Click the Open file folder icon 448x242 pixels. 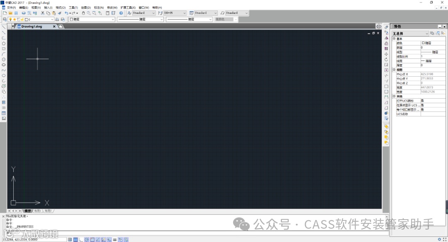(x=10, y=13)
